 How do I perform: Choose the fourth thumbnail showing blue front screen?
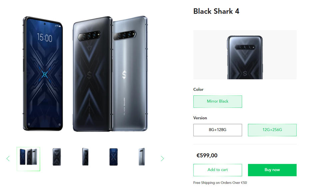click(x=113, y=157)
